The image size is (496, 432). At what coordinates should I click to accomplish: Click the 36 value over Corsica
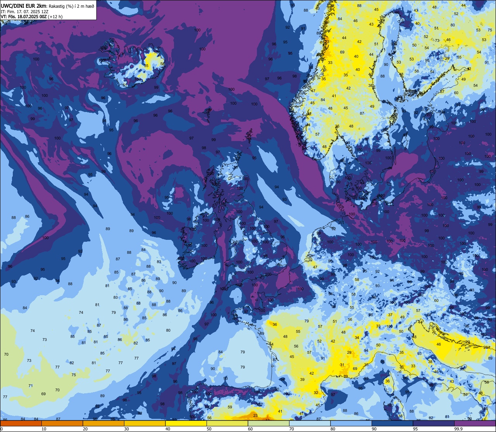coord(387,381)
